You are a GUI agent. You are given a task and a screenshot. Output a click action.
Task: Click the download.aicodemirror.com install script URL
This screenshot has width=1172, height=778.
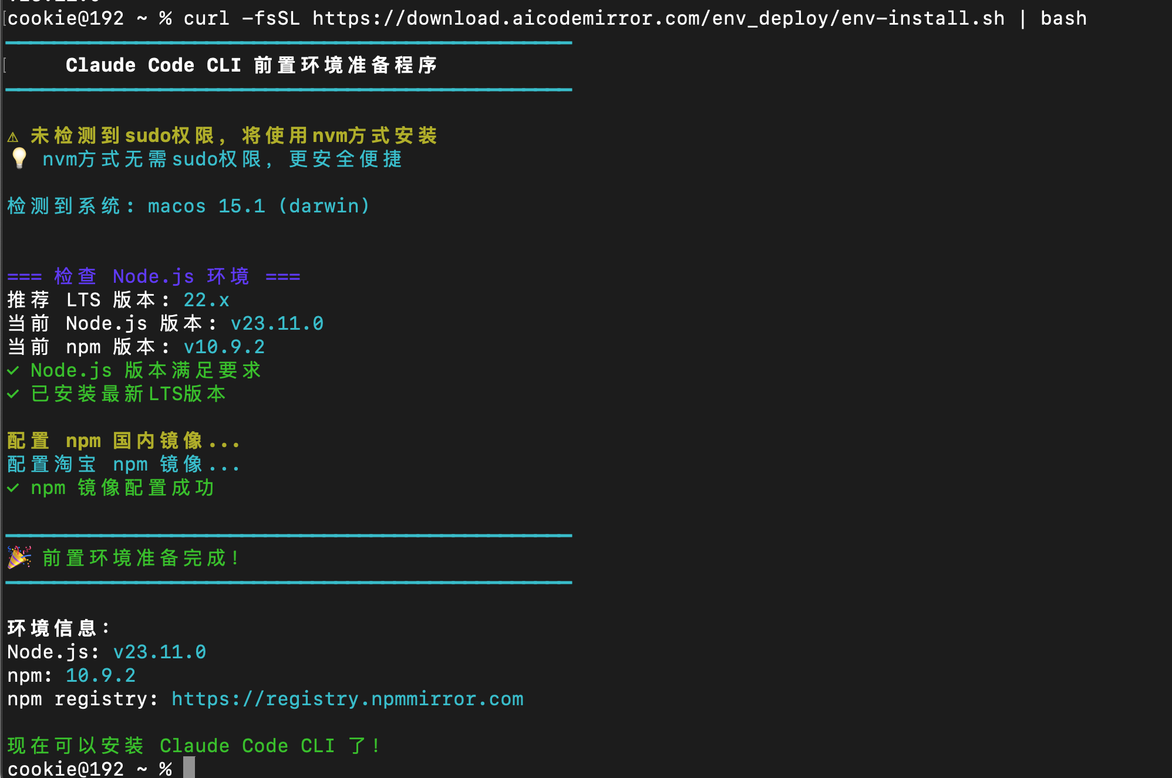pos(658,18)
